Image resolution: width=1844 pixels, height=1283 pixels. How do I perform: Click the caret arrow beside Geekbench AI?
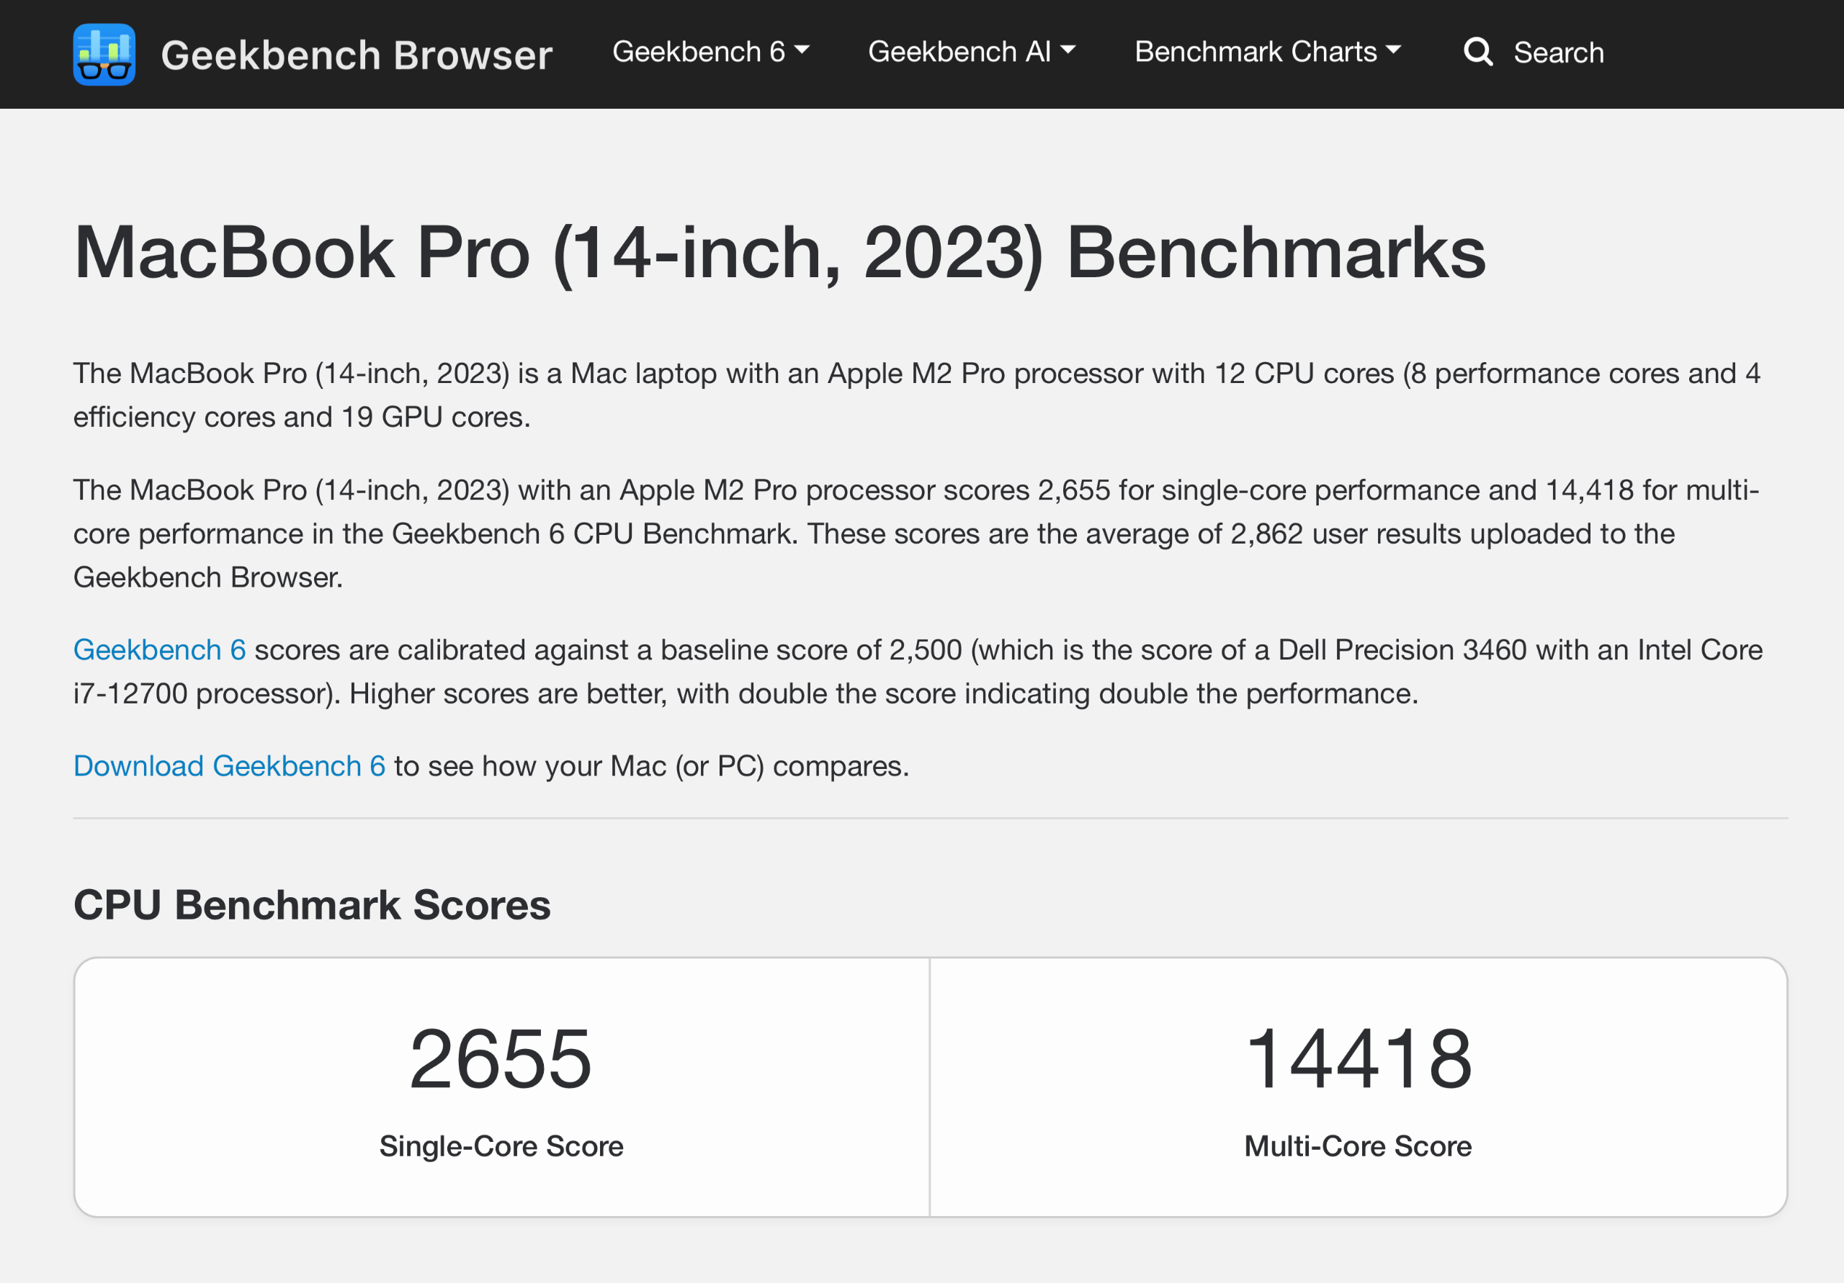click(1068, 50)
